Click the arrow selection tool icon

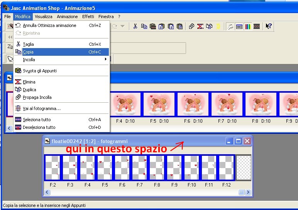(x=10, y=59)
